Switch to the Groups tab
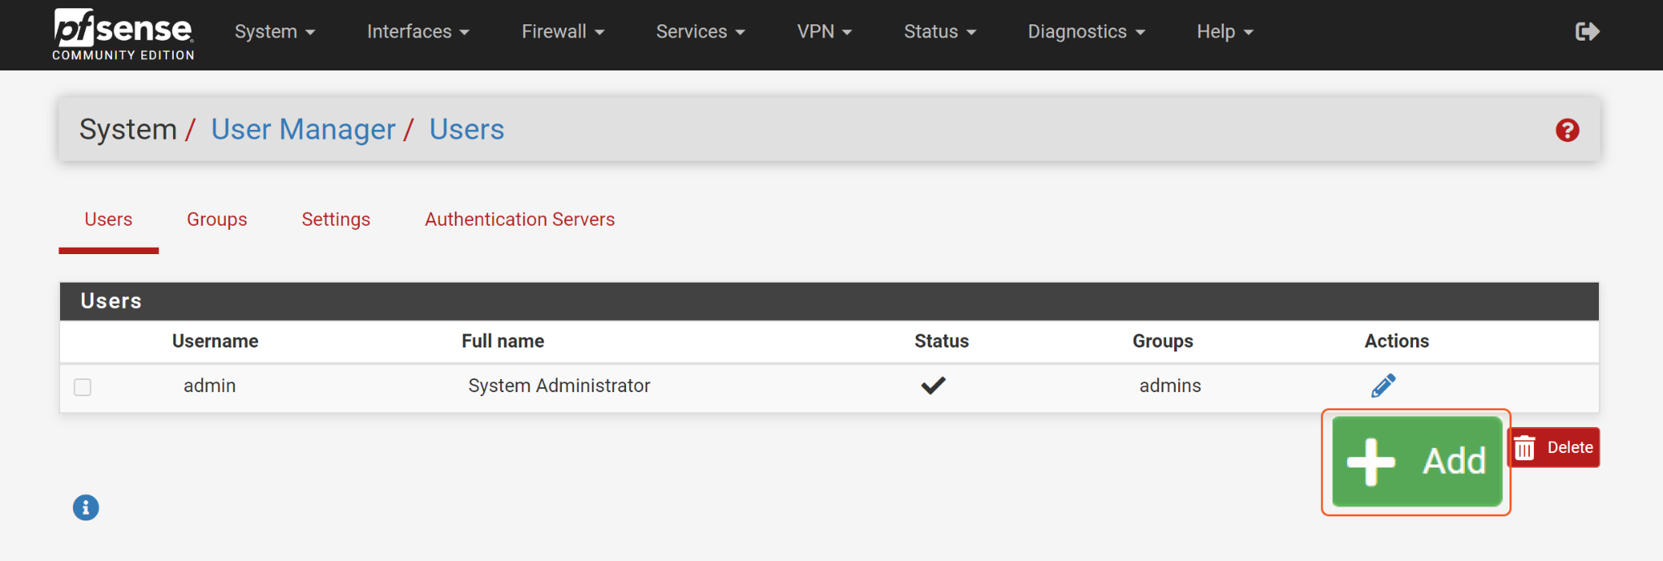The width and height of the screenshot is (1663, 561). point(217,219)
